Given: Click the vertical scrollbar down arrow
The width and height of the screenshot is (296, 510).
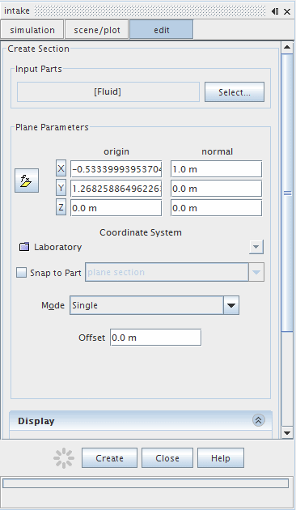Looking at the screenshot, I should [287, 432].
